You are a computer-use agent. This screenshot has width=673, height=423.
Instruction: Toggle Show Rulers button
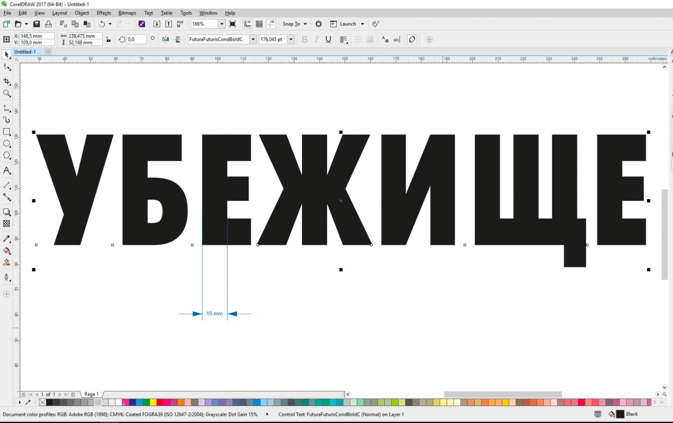click(248, 24)
